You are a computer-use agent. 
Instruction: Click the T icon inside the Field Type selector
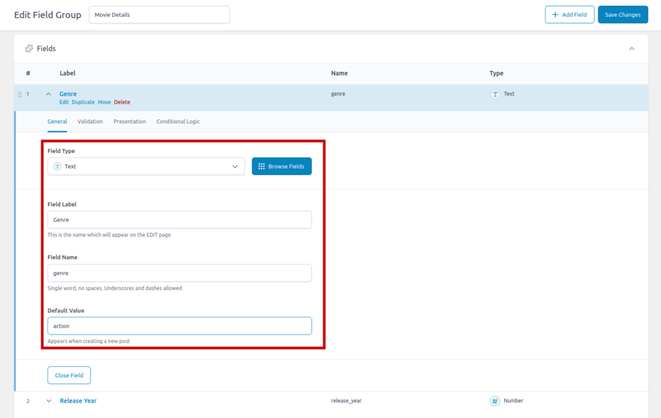[x=59, y=166]
